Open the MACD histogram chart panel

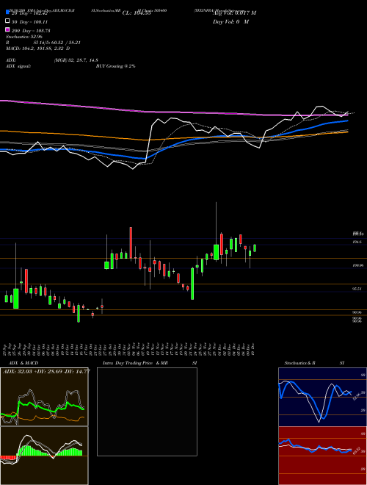44,456
